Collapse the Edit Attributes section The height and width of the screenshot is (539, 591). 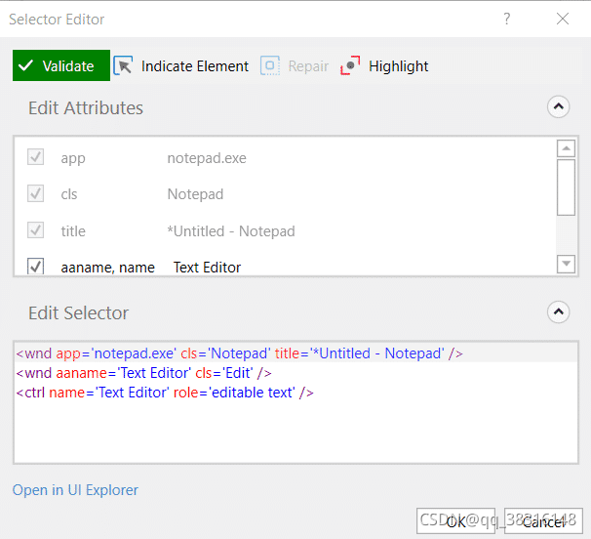tap(558, 106)
